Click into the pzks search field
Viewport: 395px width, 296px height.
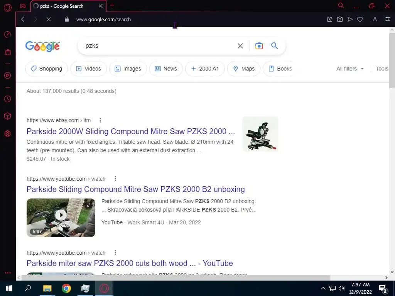click(159, 46)
